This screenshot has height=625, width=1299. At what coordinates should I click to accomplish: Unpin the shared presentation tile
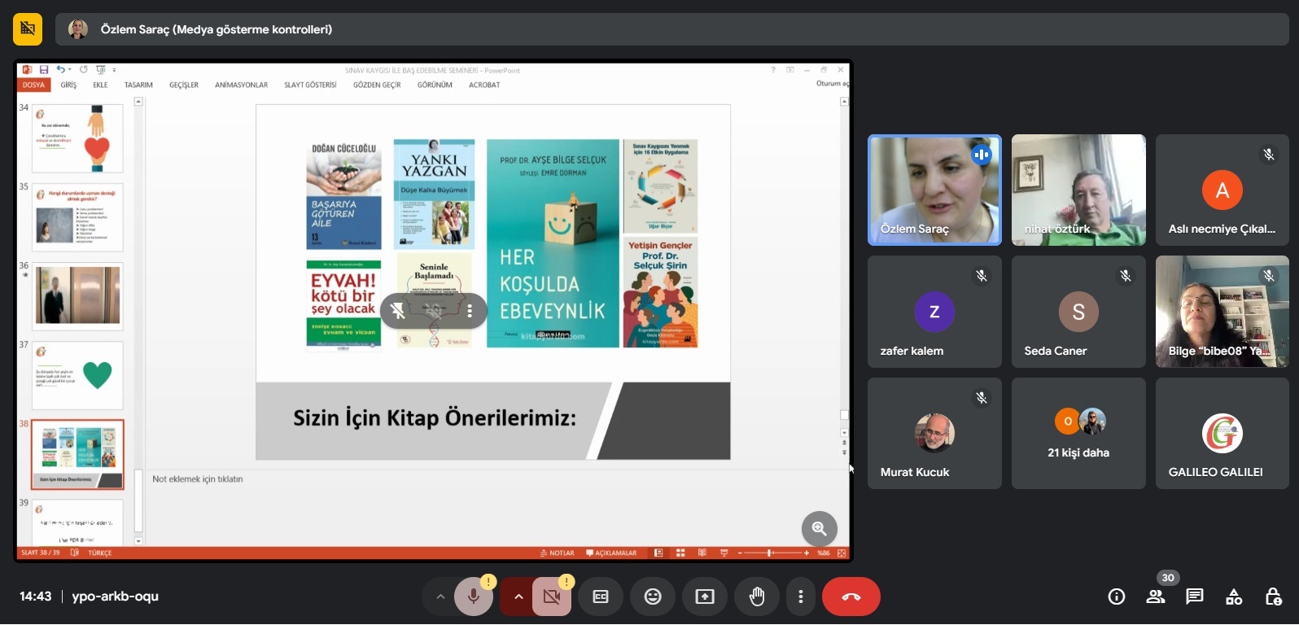(398, 311)
